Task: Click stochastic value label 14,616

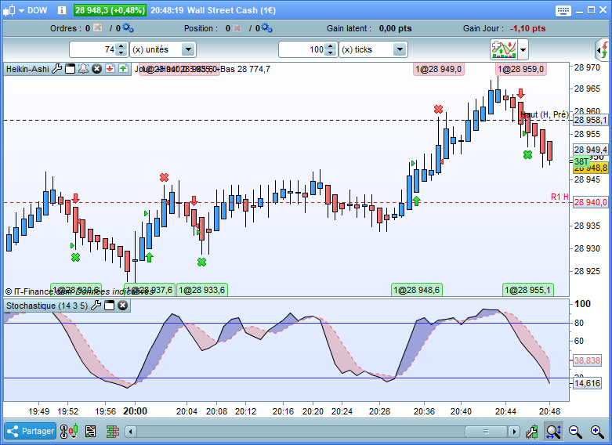Action: click(587, 383)
